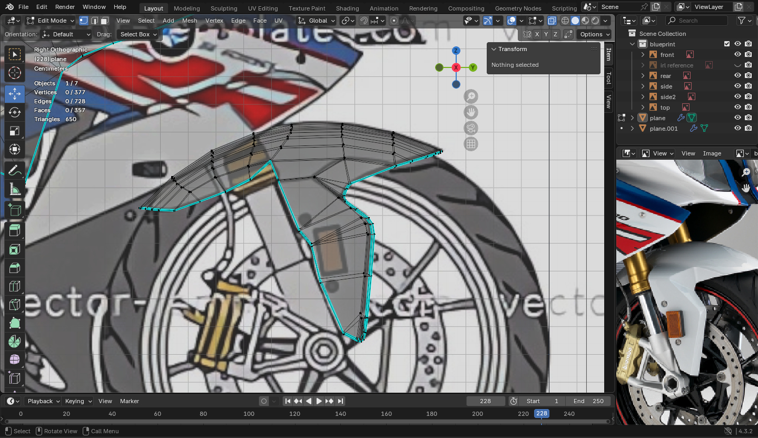Image resolution: width=758 pixels, height=438 pixels.
Task: Open the Keying dropdown in timeline
Action: point(78,401)
